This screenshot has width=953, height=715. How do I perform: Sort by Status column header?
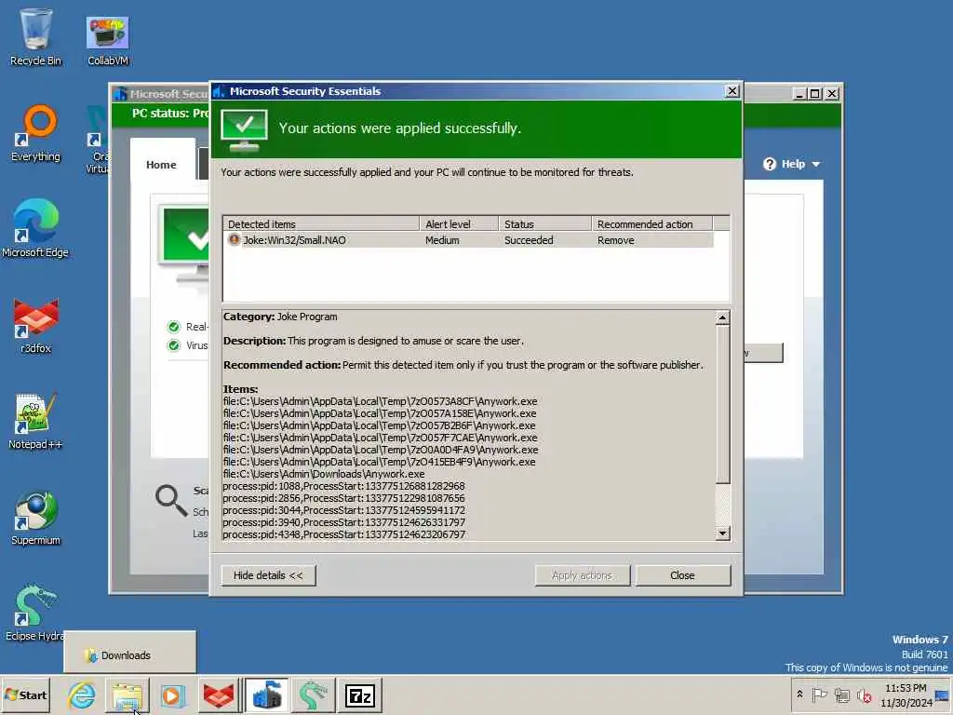544,223
